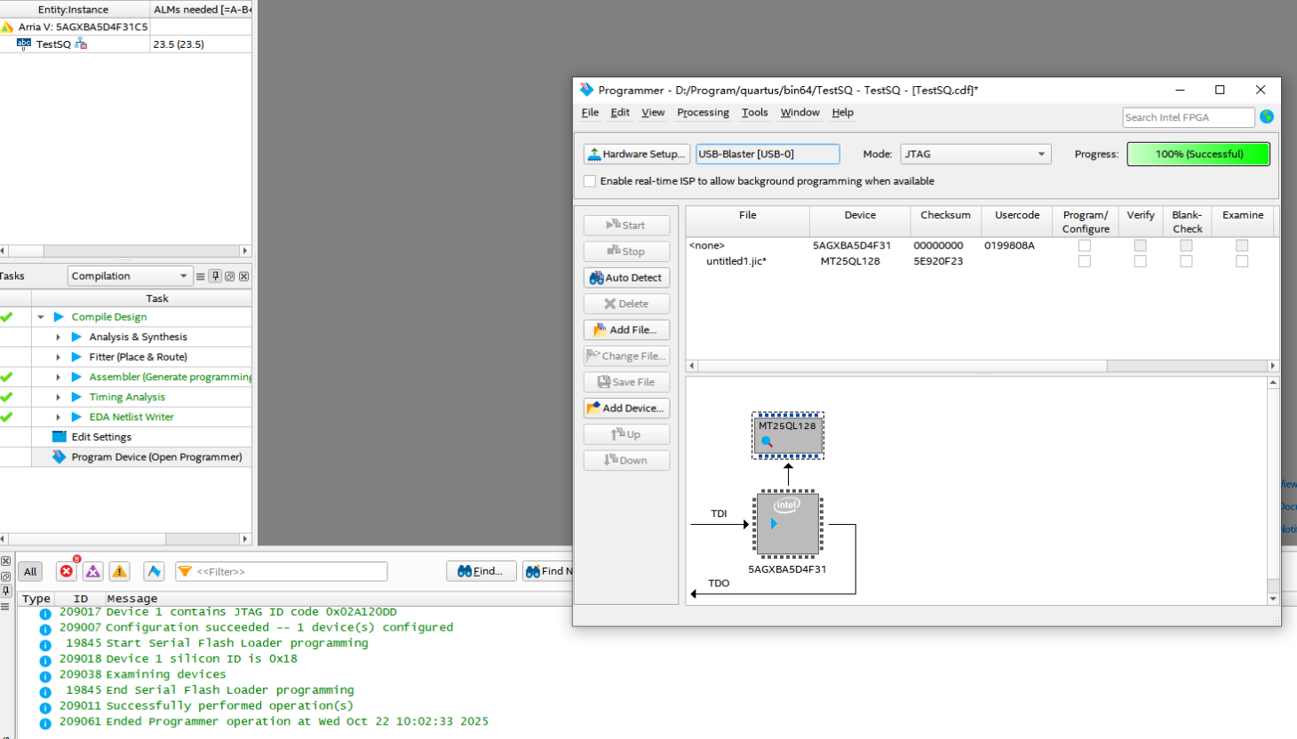Run Assembler via its play icon
Screen dimensions: 1297x739
[76, 377]
